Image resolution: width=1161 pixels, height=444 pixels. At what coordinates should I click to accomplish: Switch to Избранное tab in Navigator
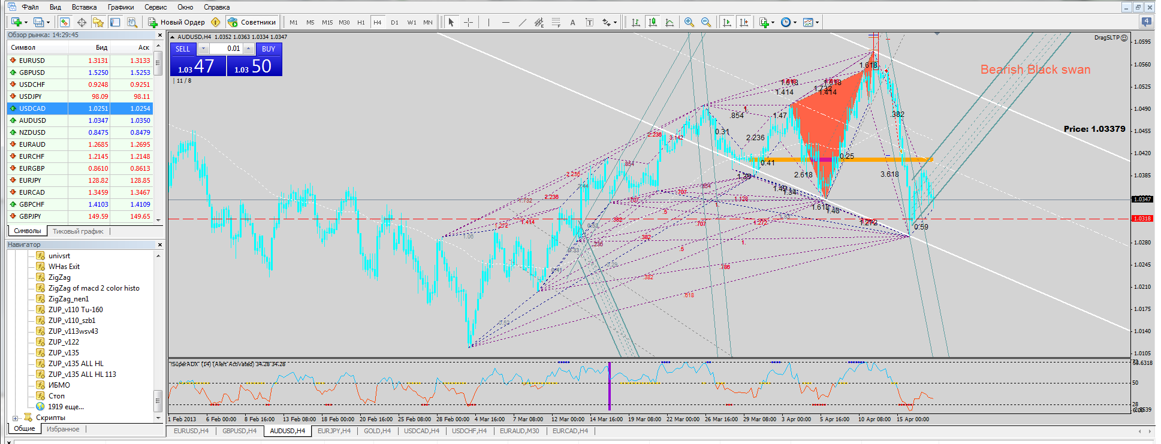coord(63,429)
